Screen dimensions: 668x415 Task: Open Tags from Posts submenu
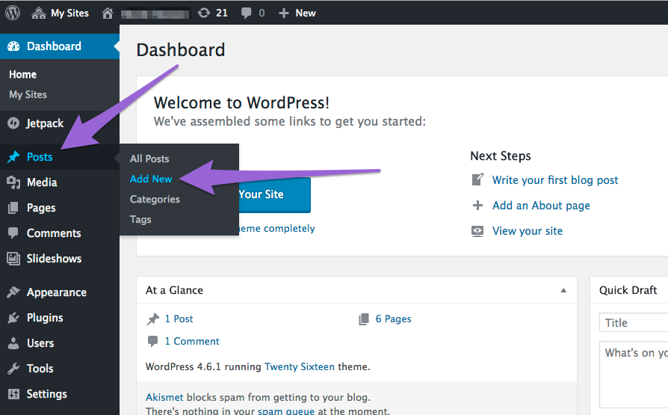pos(140,219)
